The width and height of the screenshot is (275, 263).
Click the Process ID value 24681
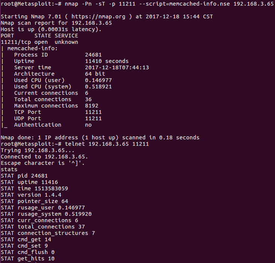pos(93,55)
